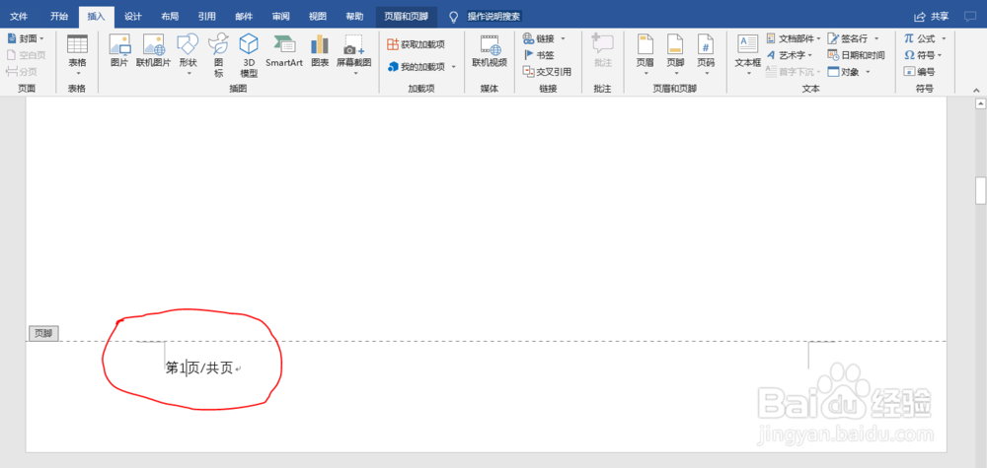The height and width of the screenshot is (468, 987).
Task: Open the 符号 symbol menu
Action: click(x=923, y=55)
